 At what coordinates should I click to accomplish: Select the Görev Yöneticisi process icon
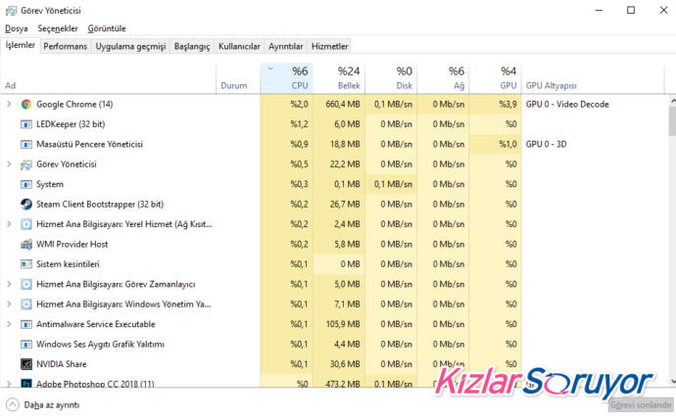click(26, 164)
